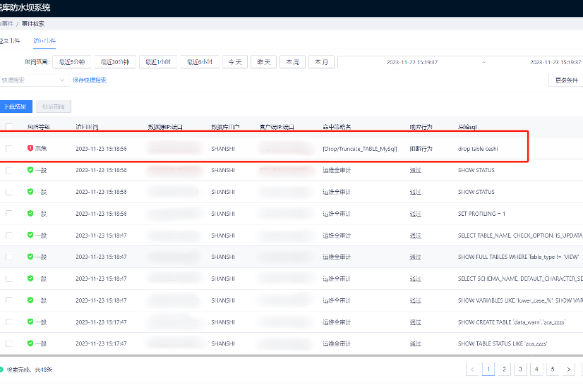Select time range 最近6小时
This screenshot has width=583, height=390.
tap(200, 62)
